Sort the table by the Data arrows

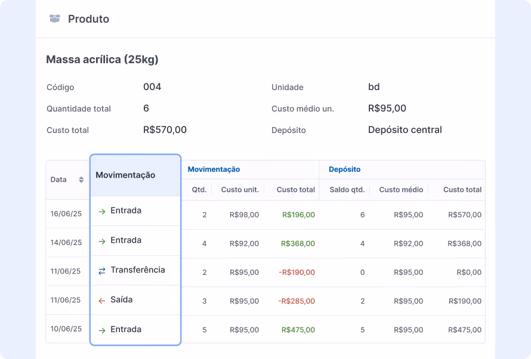click(x=81, y=179)
